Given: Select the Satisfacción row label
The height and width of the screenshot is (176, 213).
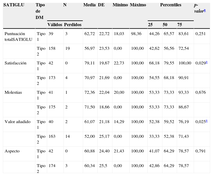Looking at the screenshot, I should (x=16, y=63).
